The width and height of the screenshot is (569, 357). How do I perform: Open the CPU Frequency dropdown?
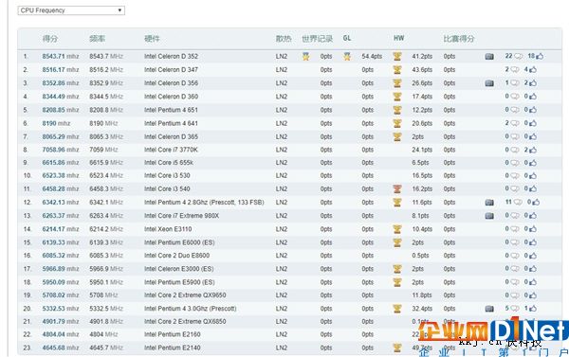point(71,10)
